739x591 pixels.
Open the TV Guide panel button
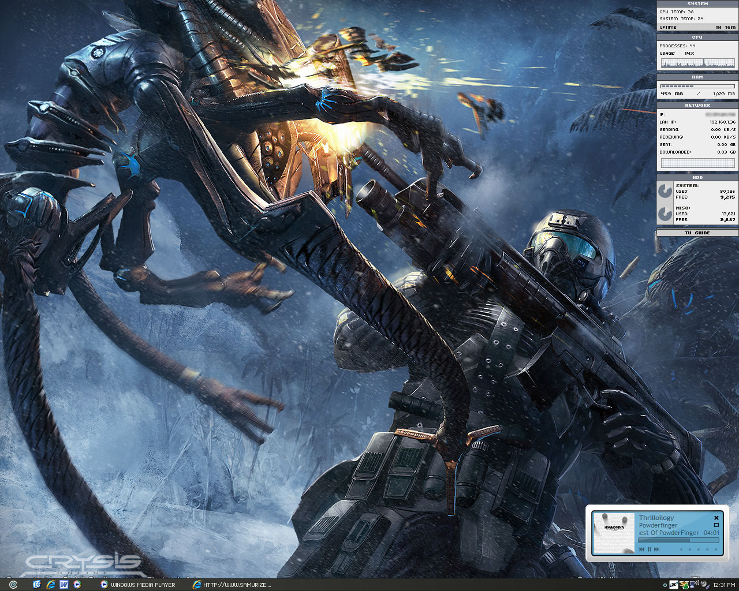click(x=697, y=233)
